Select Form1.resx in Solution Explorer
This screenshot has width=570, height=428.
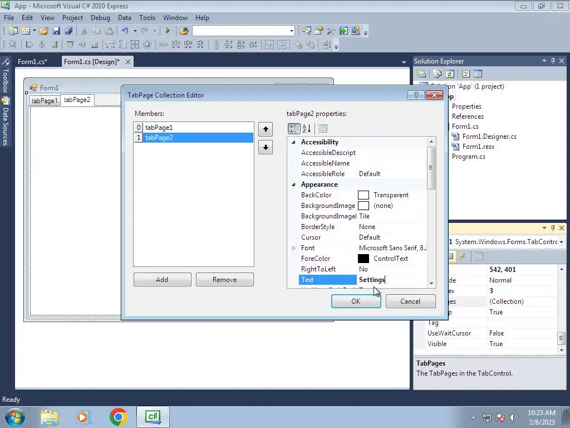478,147
